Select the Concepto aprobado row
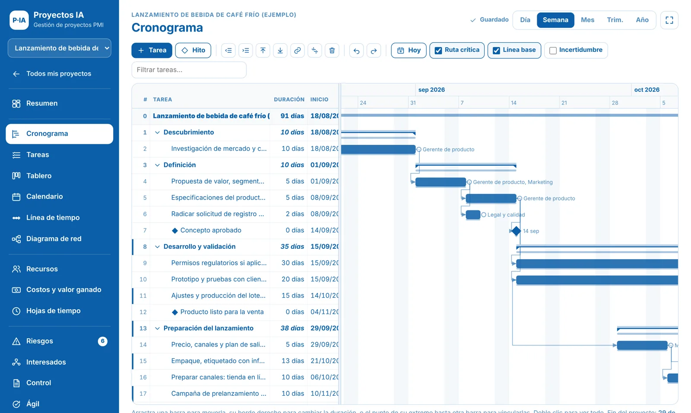The height and width of the screenshot is (413, 691). (x=236, y=231)
